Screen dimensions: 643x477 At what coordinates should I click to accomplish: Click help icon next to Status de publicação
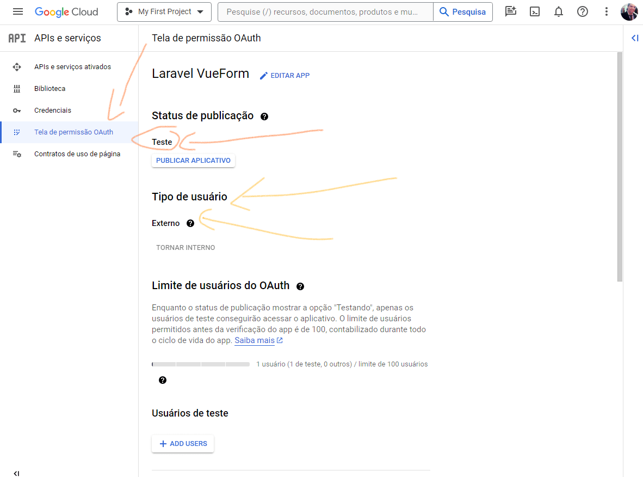(264, 117)
